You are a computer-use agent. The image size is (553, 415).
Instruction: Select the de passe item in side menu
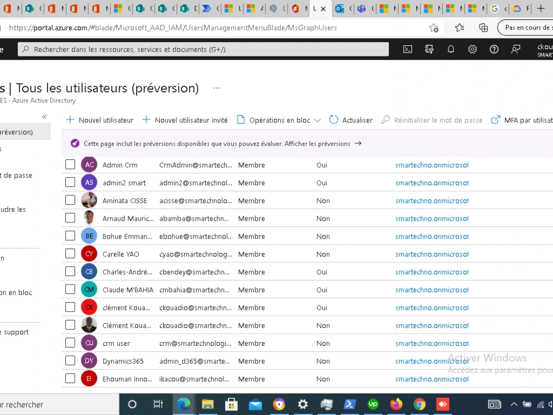[16, 175]
